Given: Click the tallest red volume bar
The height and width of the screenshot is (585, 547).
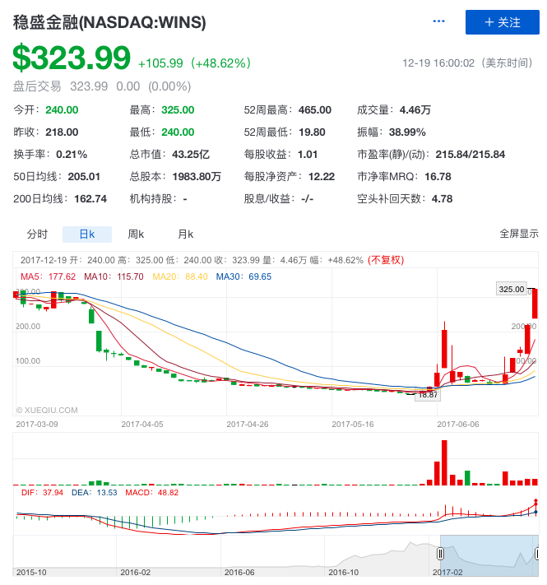Looking at the screenshot, I should pos(444,462).
